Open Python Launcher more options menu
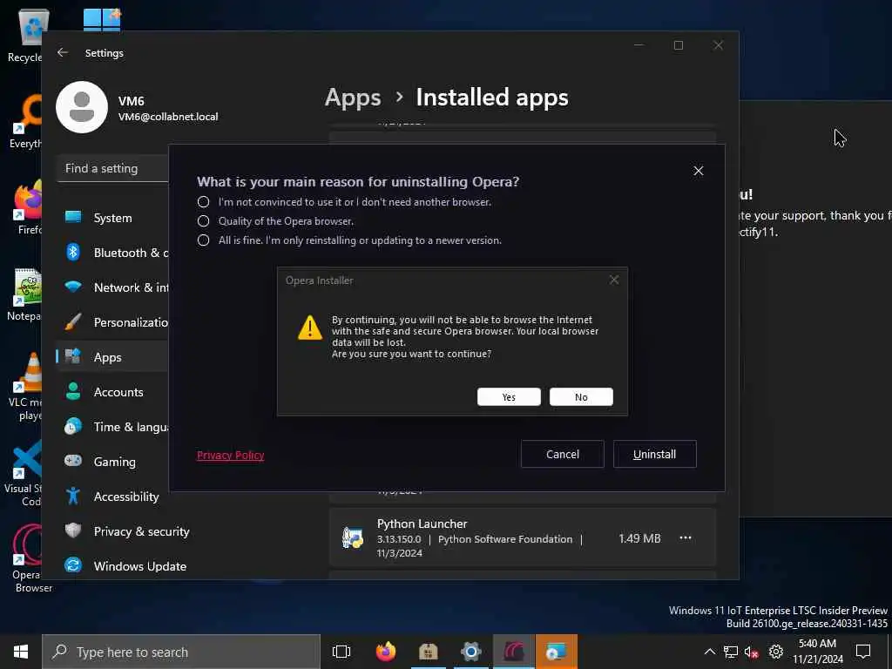 pos(685,537)
